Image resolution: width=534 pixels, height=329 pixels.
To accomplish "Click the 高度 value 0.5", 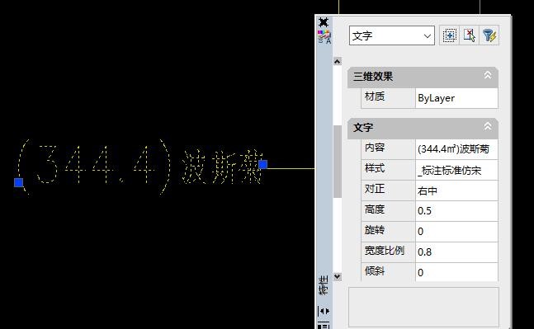I will [456, 211].
